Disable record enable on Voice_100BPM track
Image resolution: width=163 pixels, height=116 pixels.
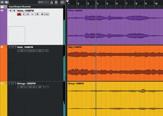point(19,14)
